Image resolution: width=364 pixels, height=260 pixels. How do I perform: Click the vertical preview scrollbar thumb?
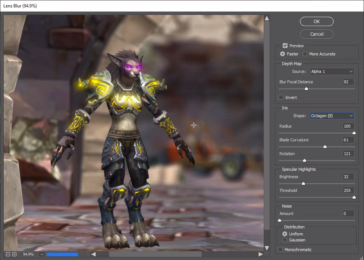tap(267, 126)
